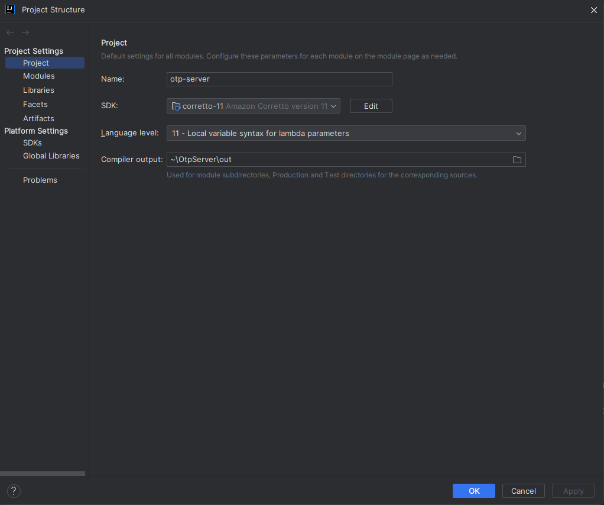Click the forward navigation arrow
This screenshot has width=604, height=505.
coord(25,33)
